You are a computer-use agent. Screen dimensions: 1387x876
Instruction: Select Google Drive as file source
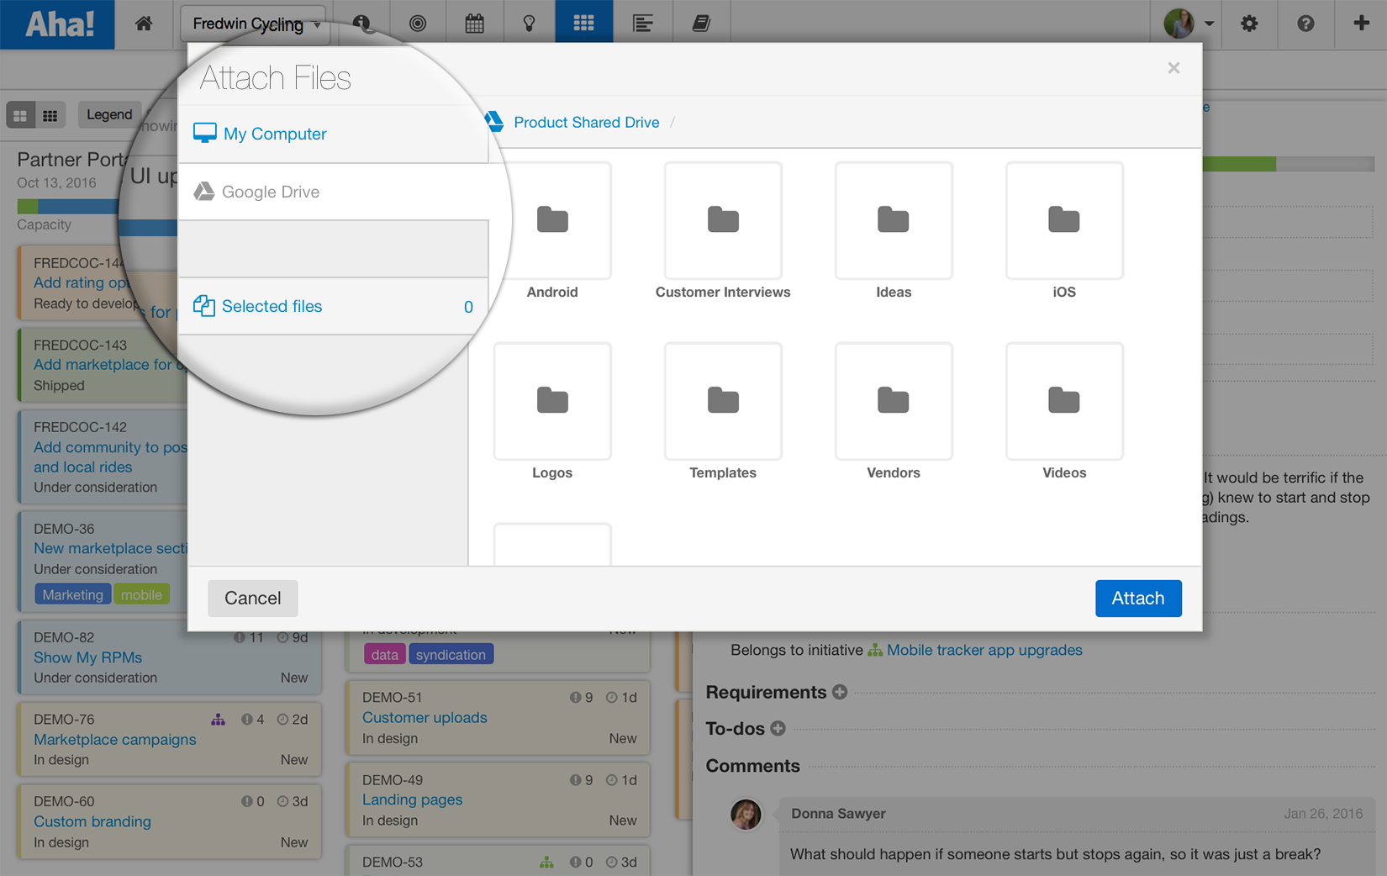click(334, 192)
